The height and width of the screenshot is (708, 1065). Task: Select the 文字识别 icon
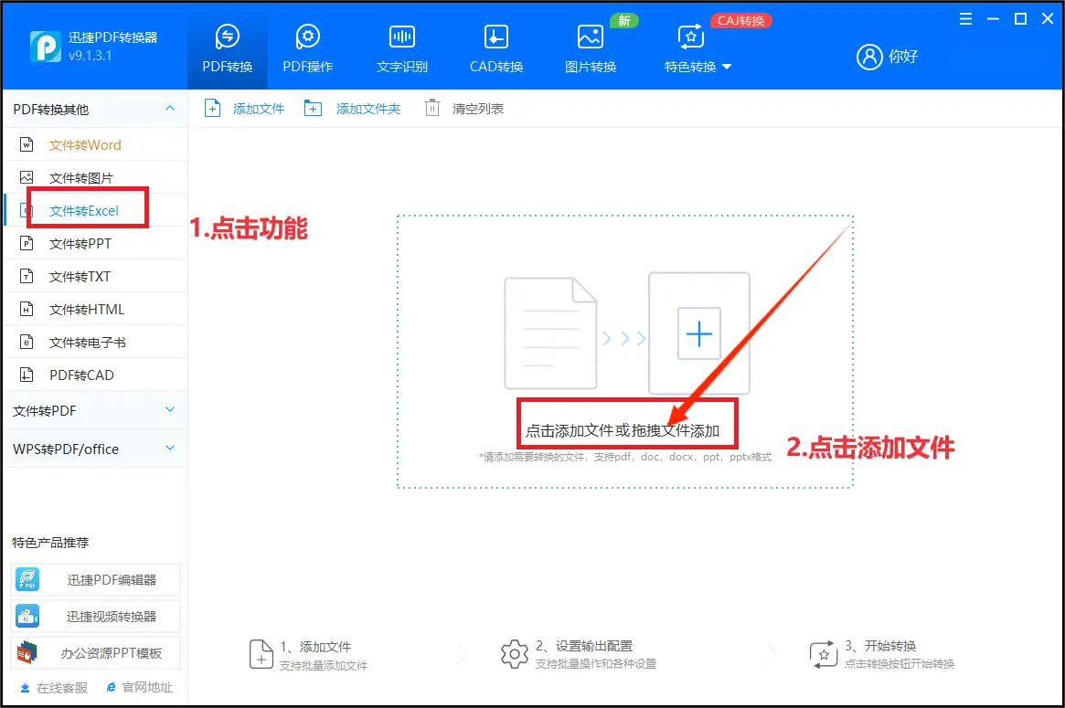click(x=401, y=37)
